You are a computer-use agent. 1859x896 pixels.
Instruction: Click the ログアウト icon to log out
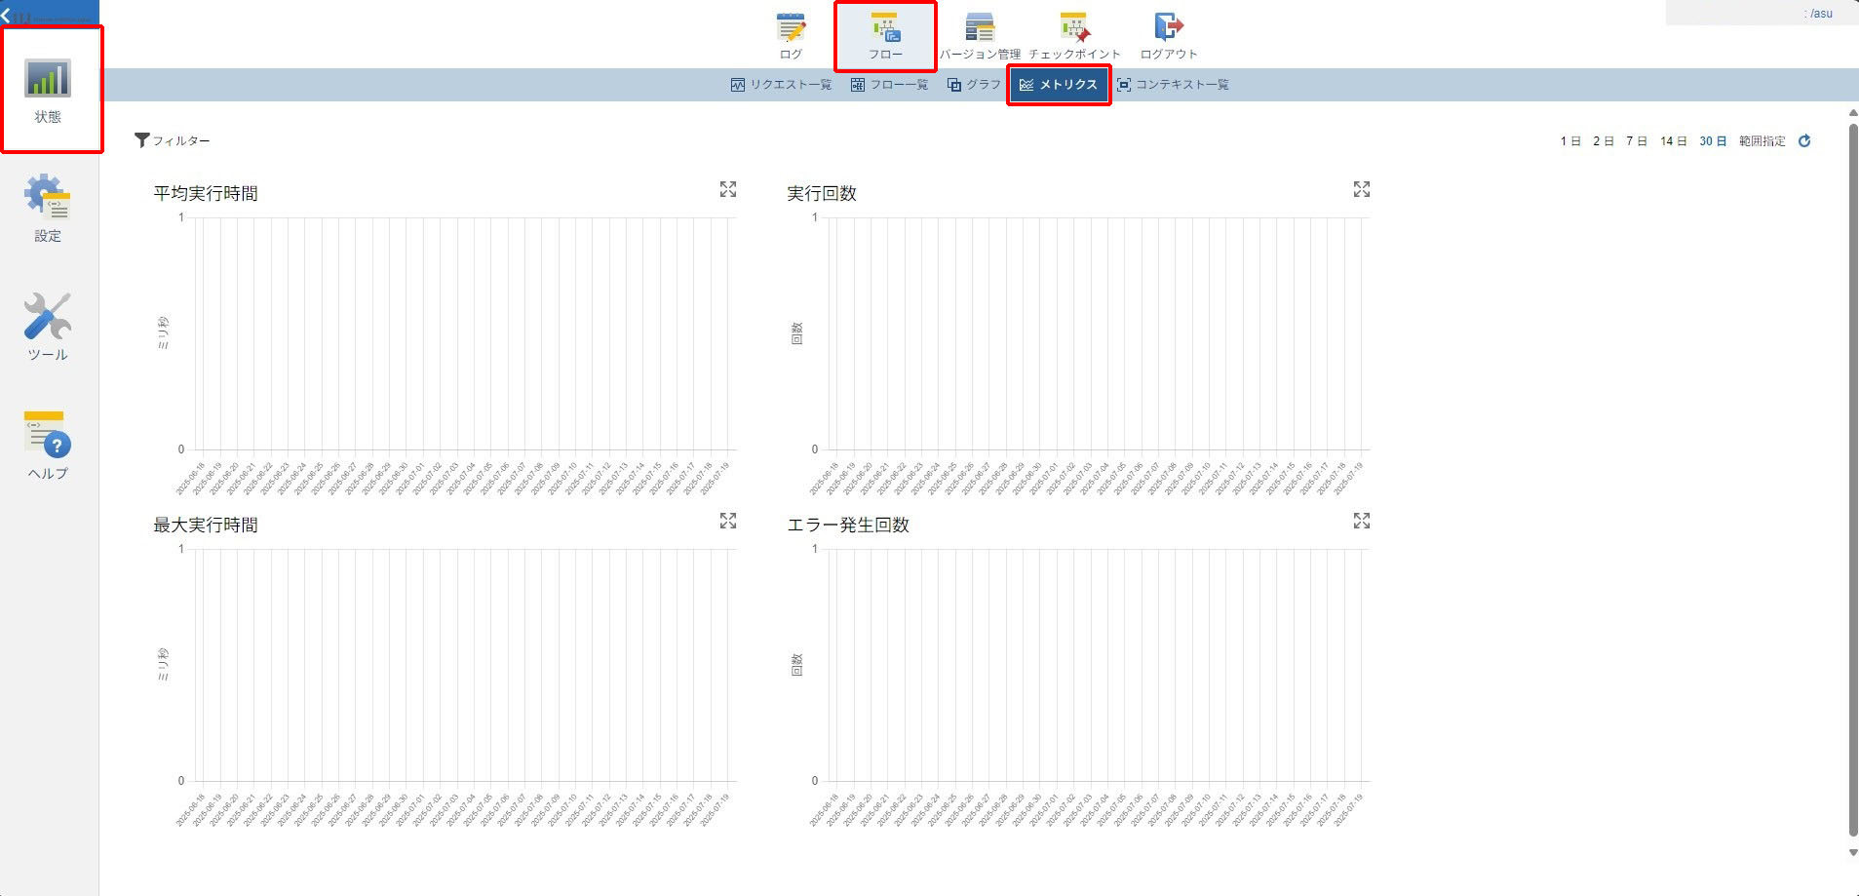coord(1168,35)
